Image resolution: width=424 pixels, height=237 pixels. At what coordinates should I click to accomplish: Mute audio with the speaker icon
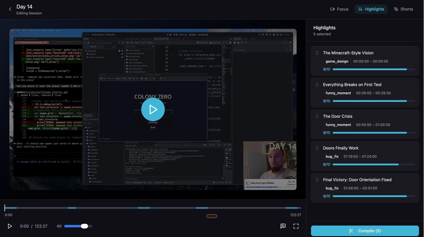click(x=59, y=226)
